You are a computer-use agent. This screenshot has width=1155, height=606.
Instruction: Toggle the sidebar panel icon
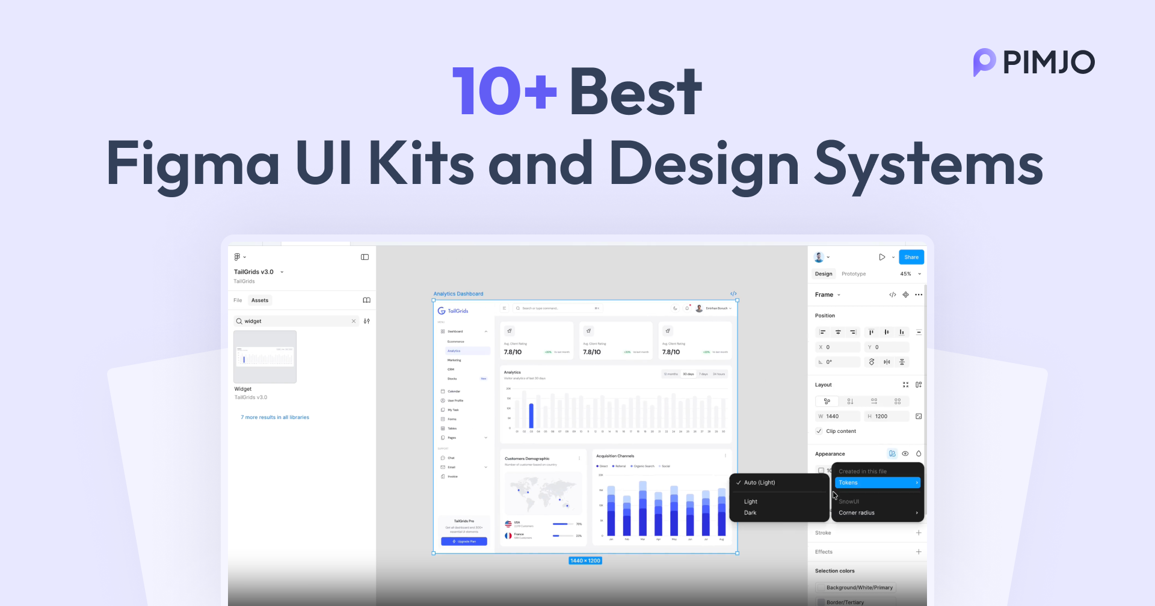coord(365,257)
